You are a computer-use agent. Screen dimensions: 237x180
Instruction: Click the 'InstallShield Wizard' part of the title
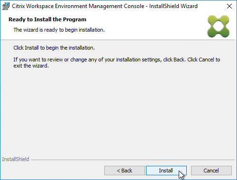click(x=173, y=6)
